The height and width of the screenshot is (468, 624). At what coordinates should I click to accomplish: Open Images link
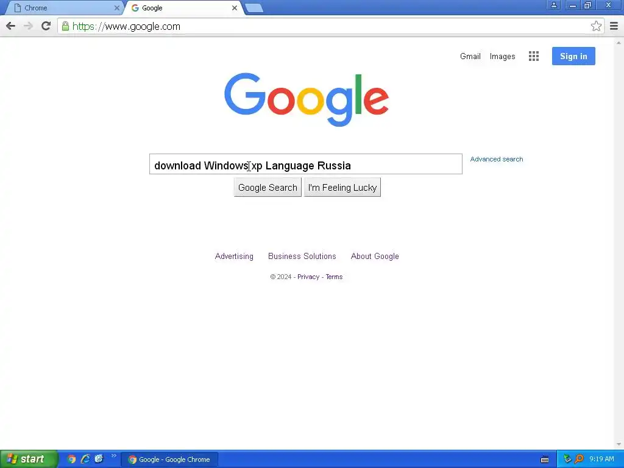click(x=502, y=56)
